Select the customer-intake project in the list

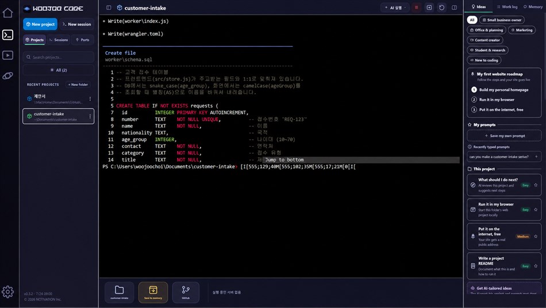click(58, 116)
